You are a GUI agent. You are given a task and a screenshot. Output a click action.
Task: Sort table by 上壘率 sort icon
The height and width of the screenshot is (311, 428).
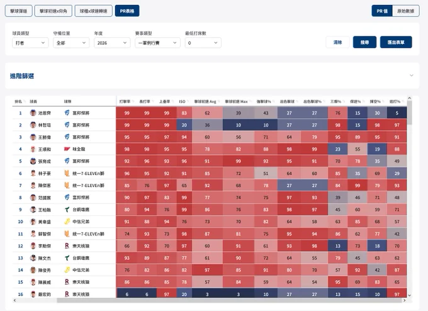(x=173, y=101)
